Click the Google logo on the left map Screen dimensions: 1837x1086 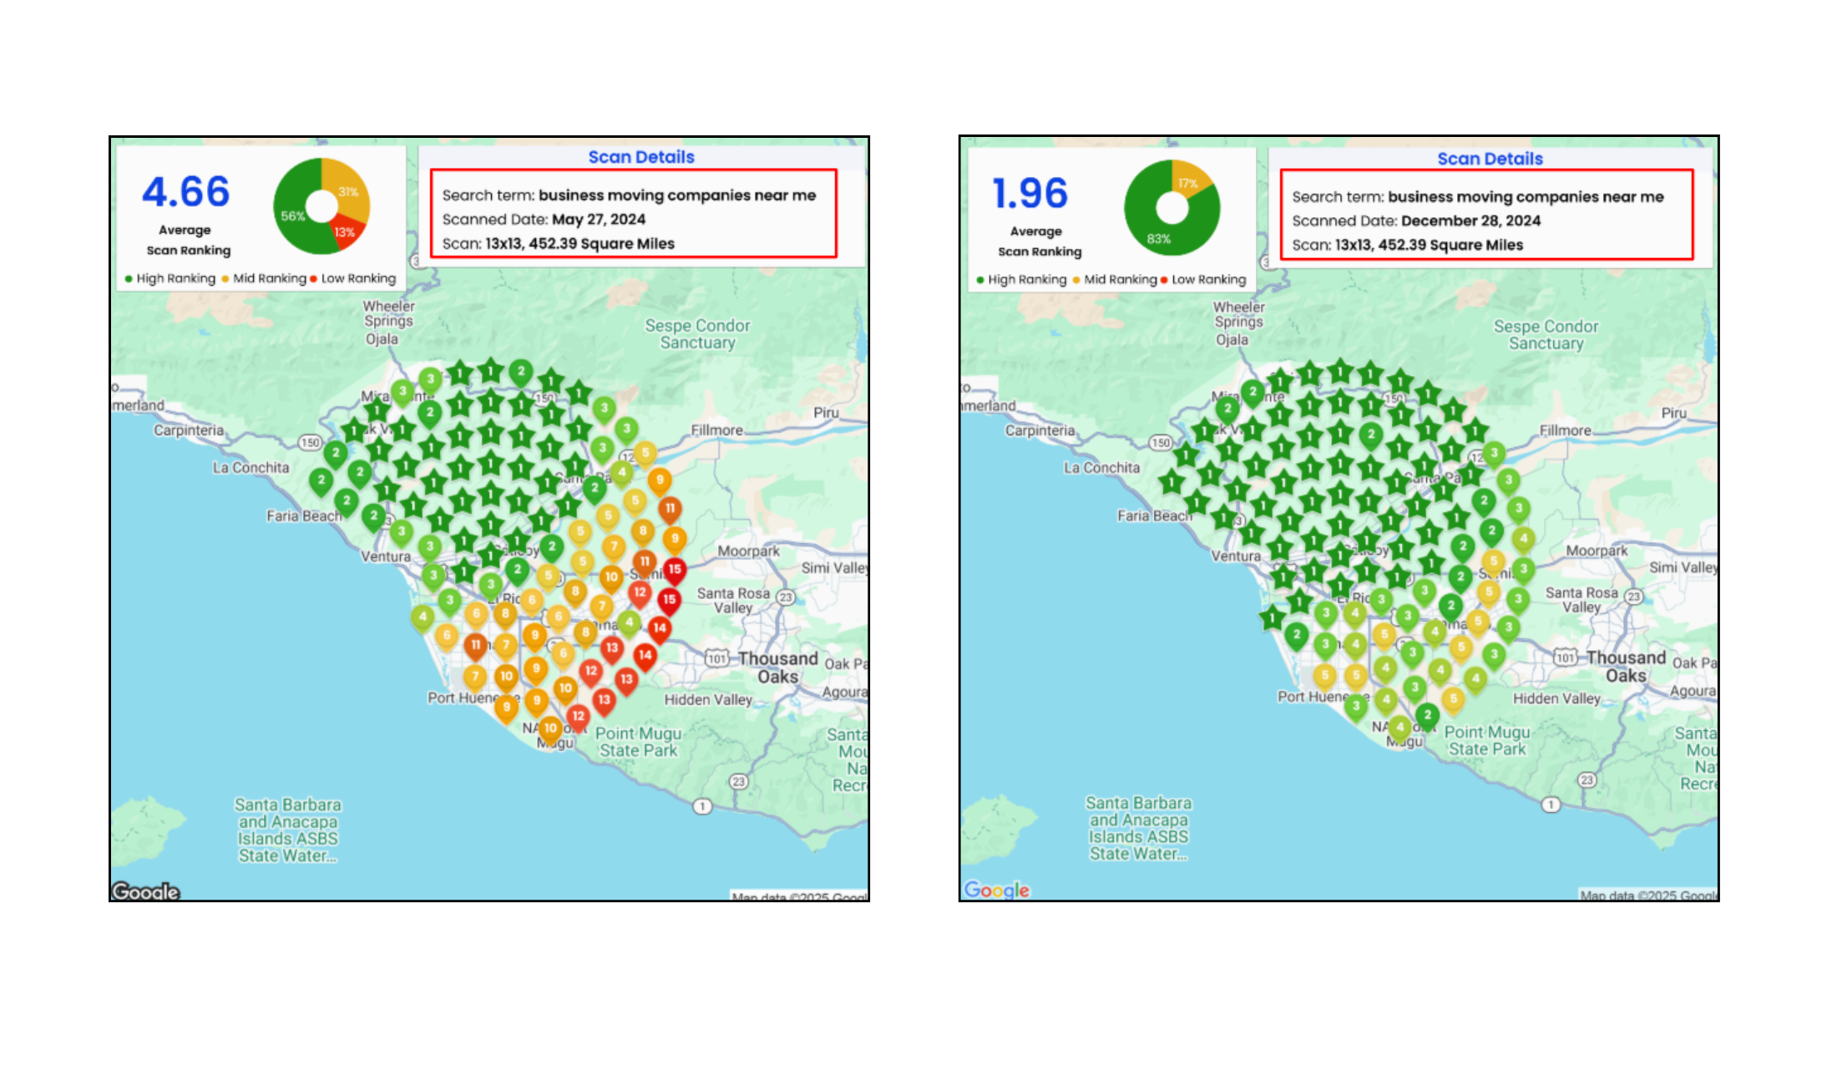[x=146, y=891]
